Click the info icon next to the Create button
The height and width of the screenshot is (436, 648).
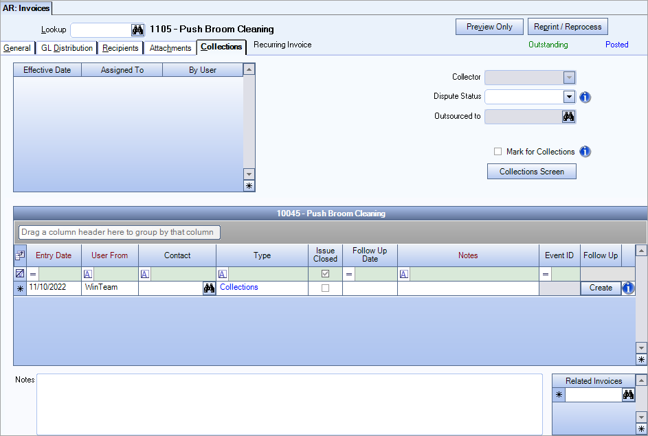coord(627,288)
